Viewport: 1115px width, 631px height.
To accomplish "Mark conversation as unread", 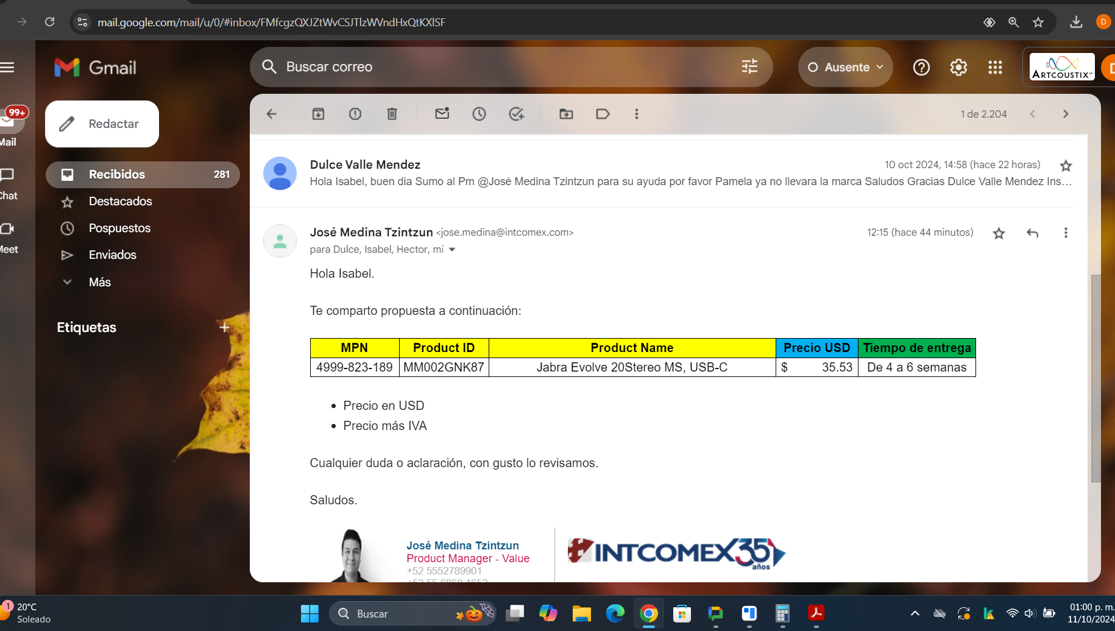I will click(x=442, y=114).
